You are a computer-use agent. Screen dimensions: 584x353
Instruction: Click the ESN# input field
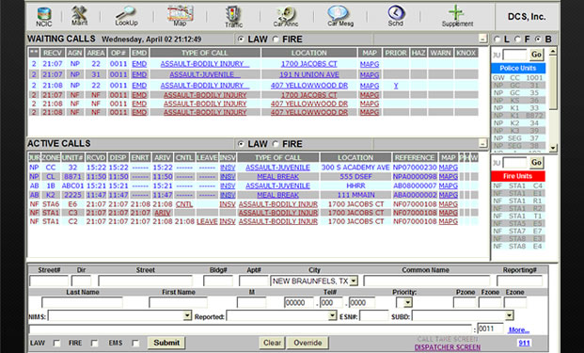(x=374, y=316)
